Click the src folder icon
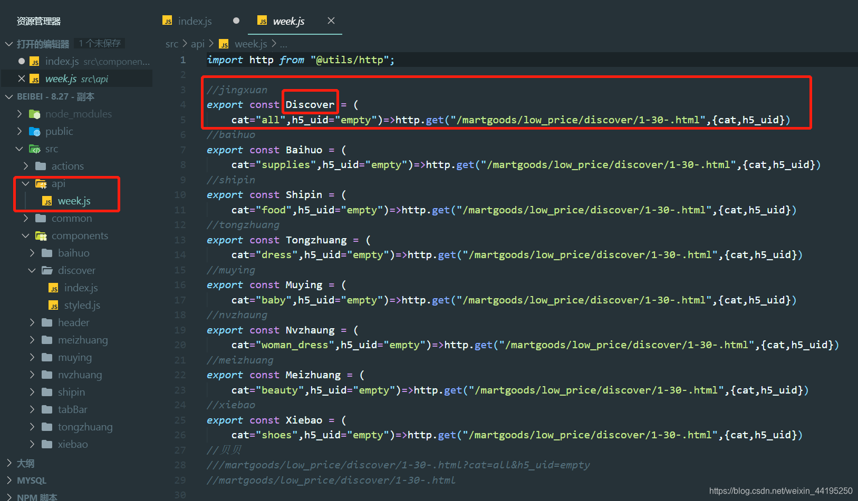The height and width of the screenshot is (501, 858). coord(34,149)
